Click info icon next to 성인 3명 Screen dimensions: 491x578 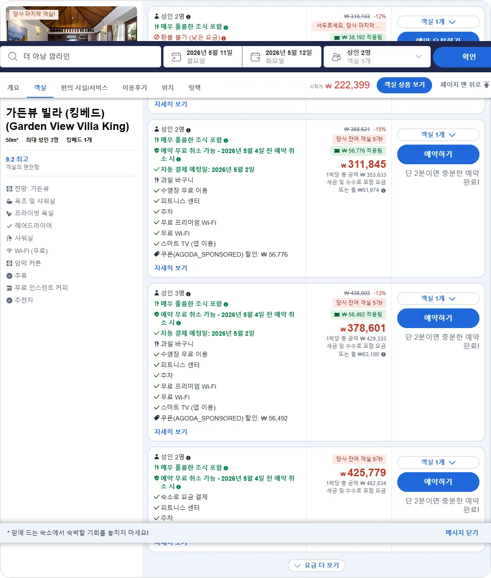(x=188, y=294)
